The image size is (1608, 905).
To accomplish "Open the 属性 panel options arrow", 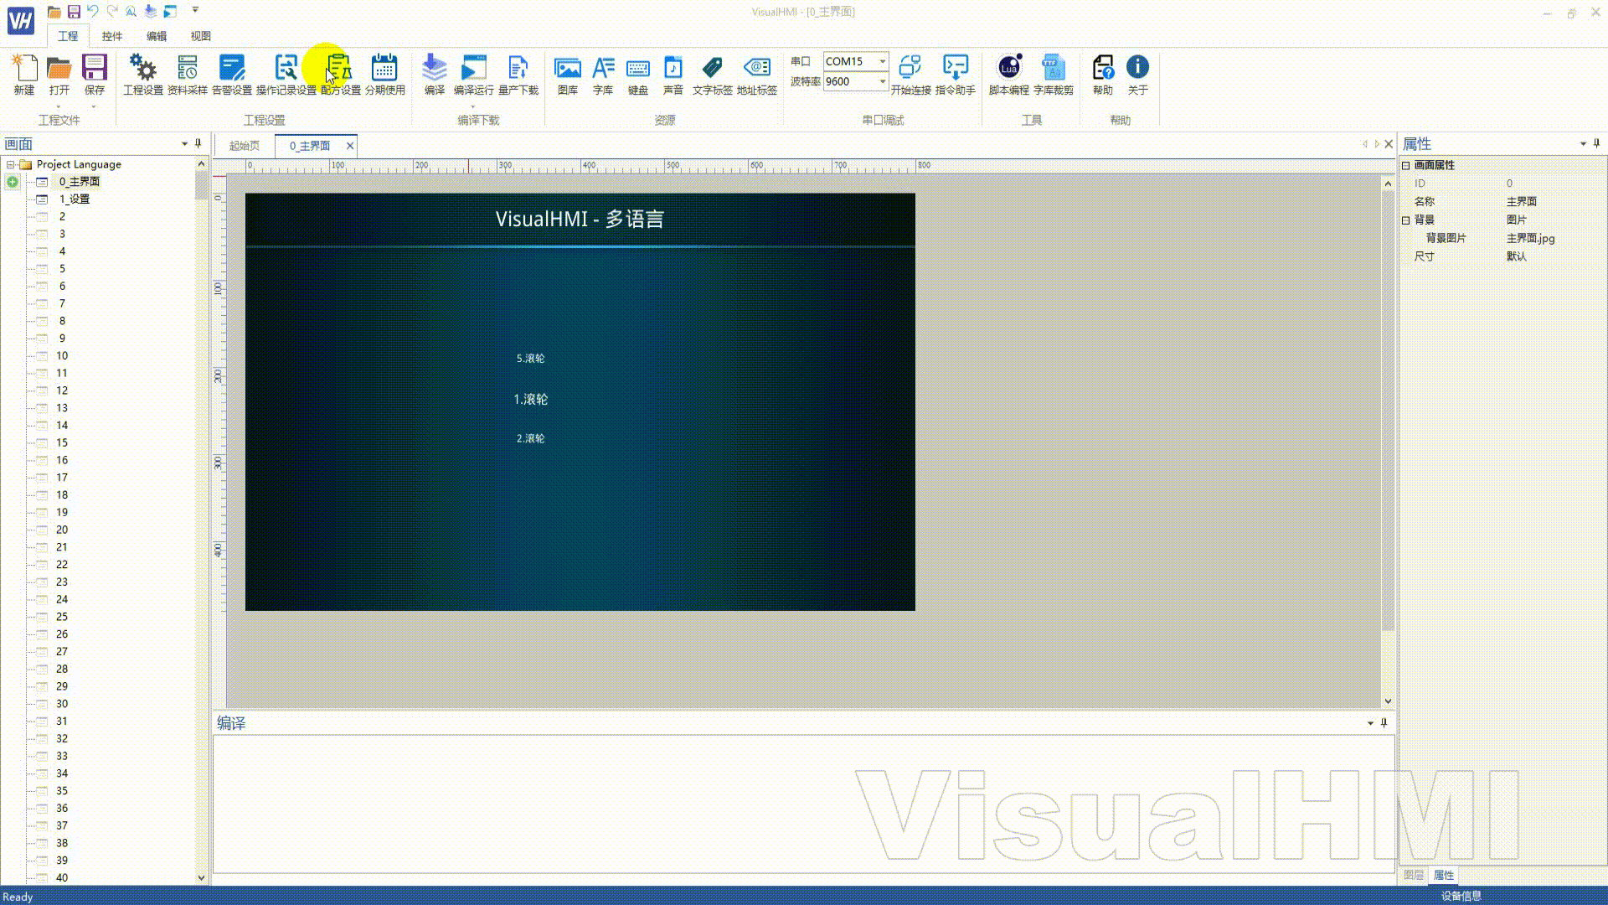I will pos(1583,144).
